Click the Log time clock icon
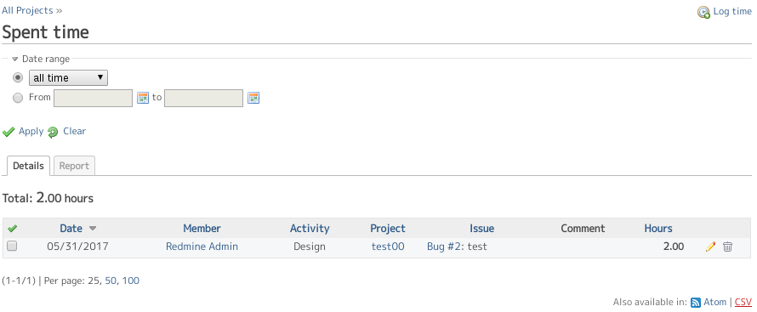Viewport: 757px width, 312px height. pyautogui.click(x=703, y=12)
